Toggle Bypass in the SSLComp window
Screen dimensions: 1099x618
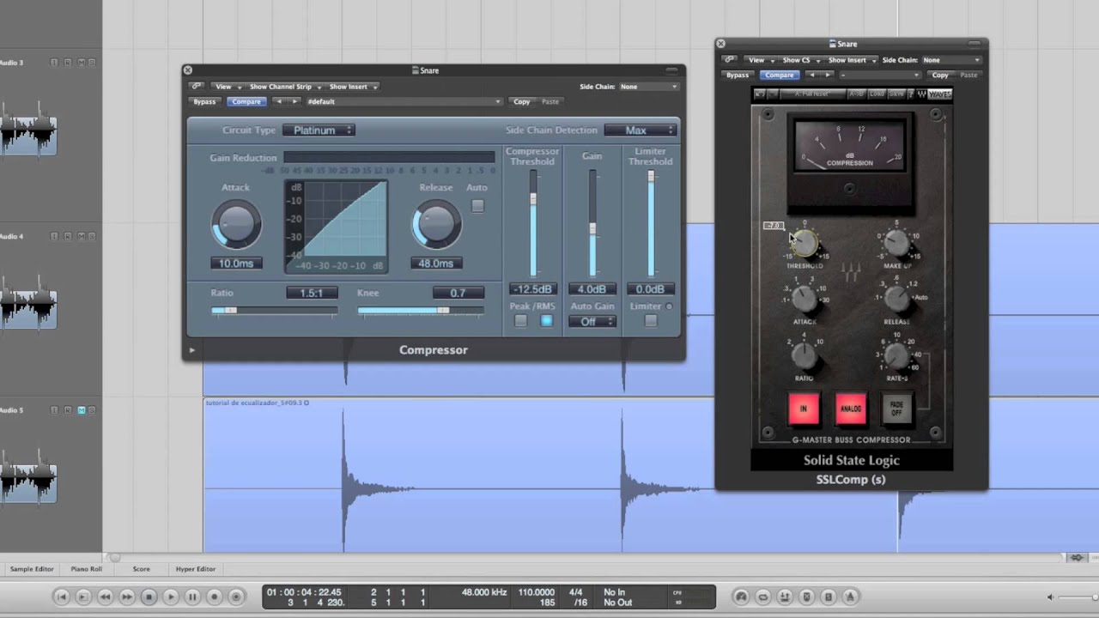(738, 75)
